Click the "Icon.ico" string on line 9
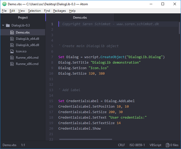Screen dimensions: 181x149 (99, 68)
